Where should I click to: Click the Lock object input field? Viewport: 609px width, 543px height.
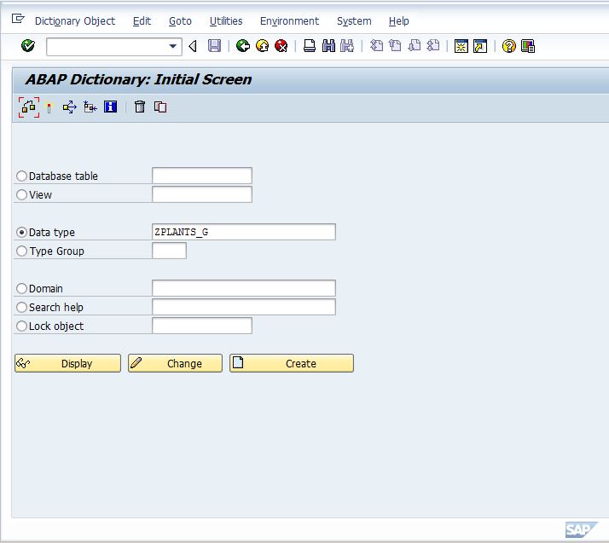click(x=202, y=326)
